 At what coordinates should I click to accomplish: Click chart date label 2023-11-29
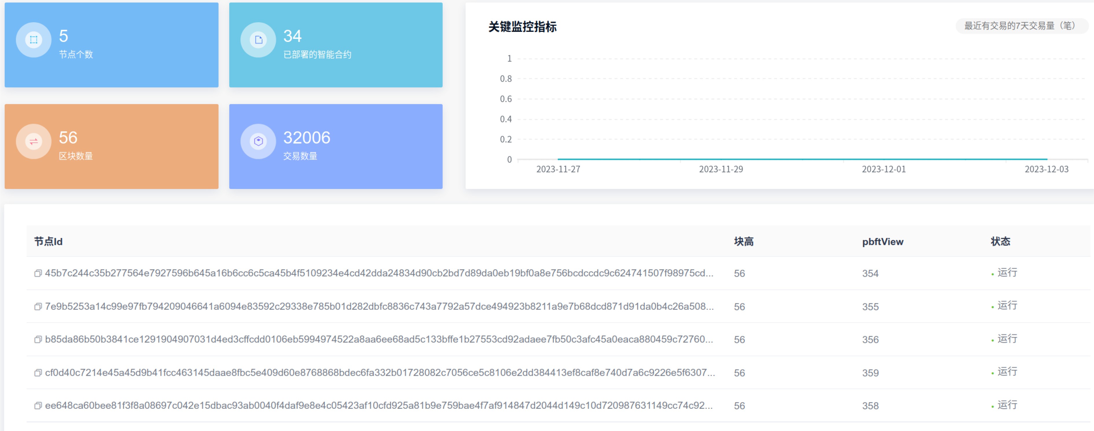pos(721,169)
